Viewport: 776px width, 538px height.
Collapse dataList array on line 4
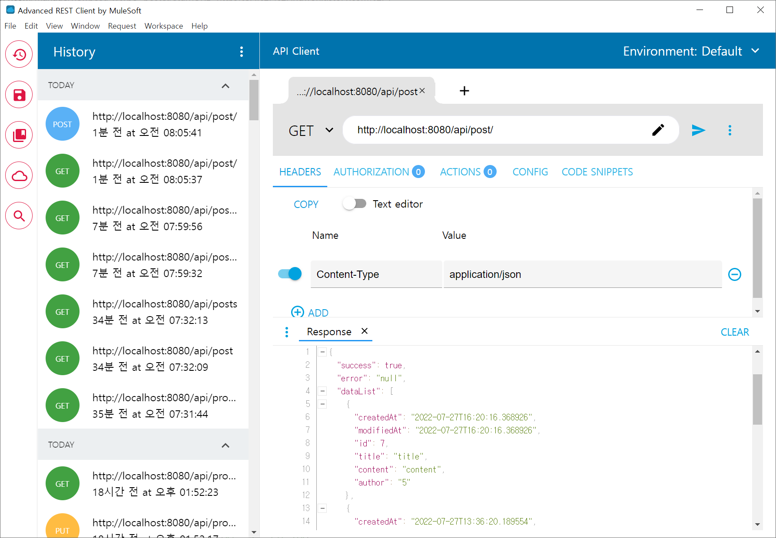tap(322, 391)
